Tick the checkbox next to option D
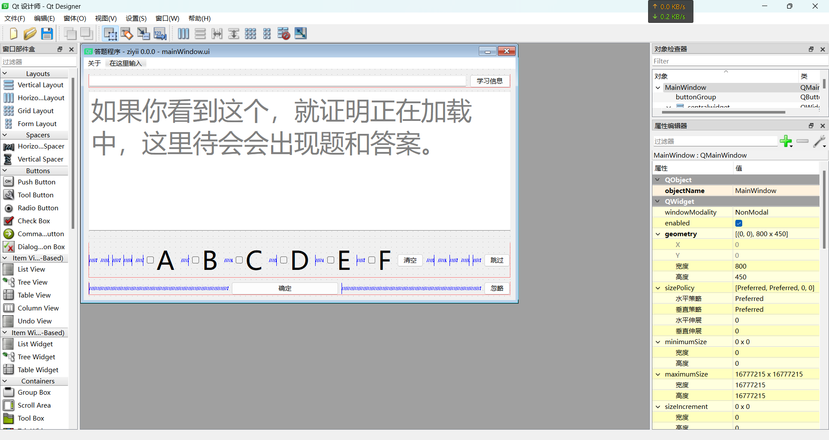 click(284, 260)
